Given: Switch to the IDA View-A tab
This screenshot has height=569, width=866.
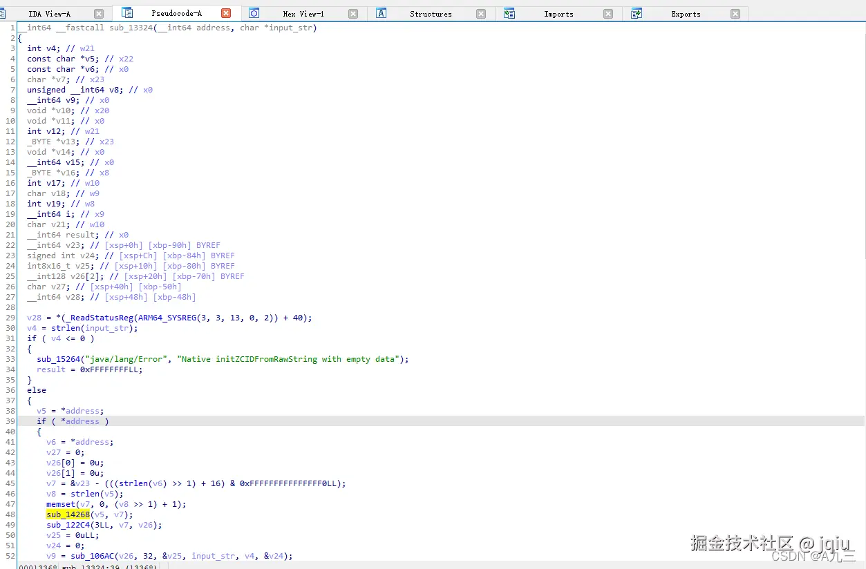Looking at the screenshot, I should point(50,14).
